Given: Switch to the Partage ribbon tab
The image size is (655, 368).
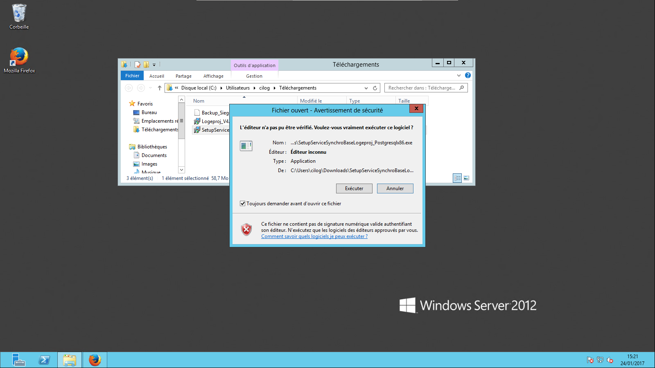Looking at the screenshot, I should (183, 76).
